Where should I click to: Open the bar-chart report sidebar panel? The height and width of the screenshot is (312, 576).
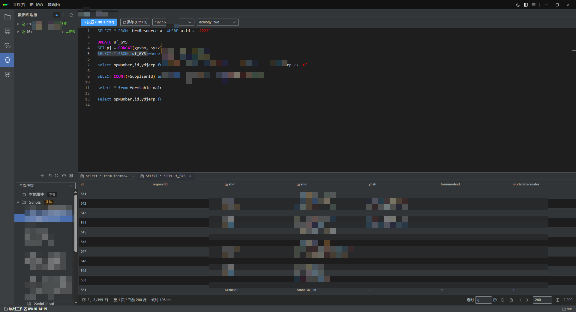(7, 74)
